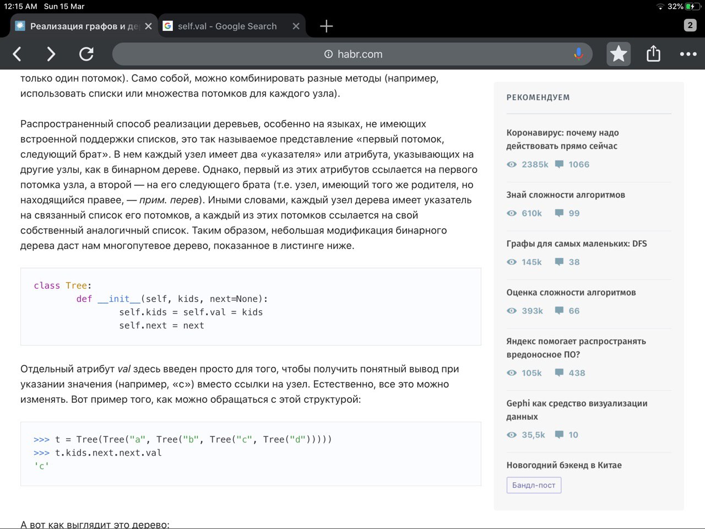Click the 'self.kids = self.val = kids' line

[191, 312]
